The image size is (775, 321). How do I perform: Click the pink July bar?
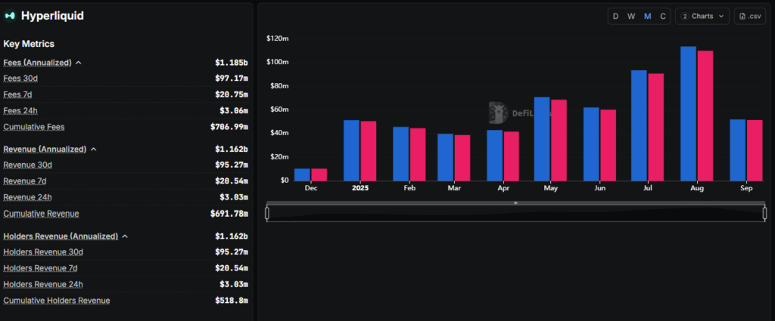[655, 127]
